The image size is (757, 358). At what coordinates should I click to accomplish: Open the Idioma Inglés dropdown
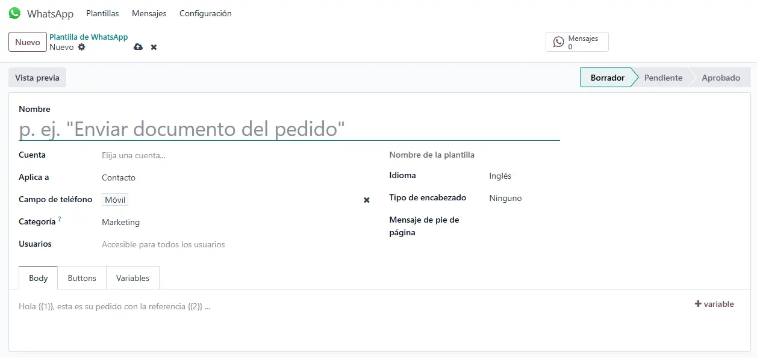(614, 176)
